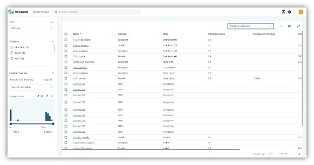Viewport: 314px width, 165px height.
Task: Expand table to full screen
Action: pyautogui.click(x=298, y=26)
